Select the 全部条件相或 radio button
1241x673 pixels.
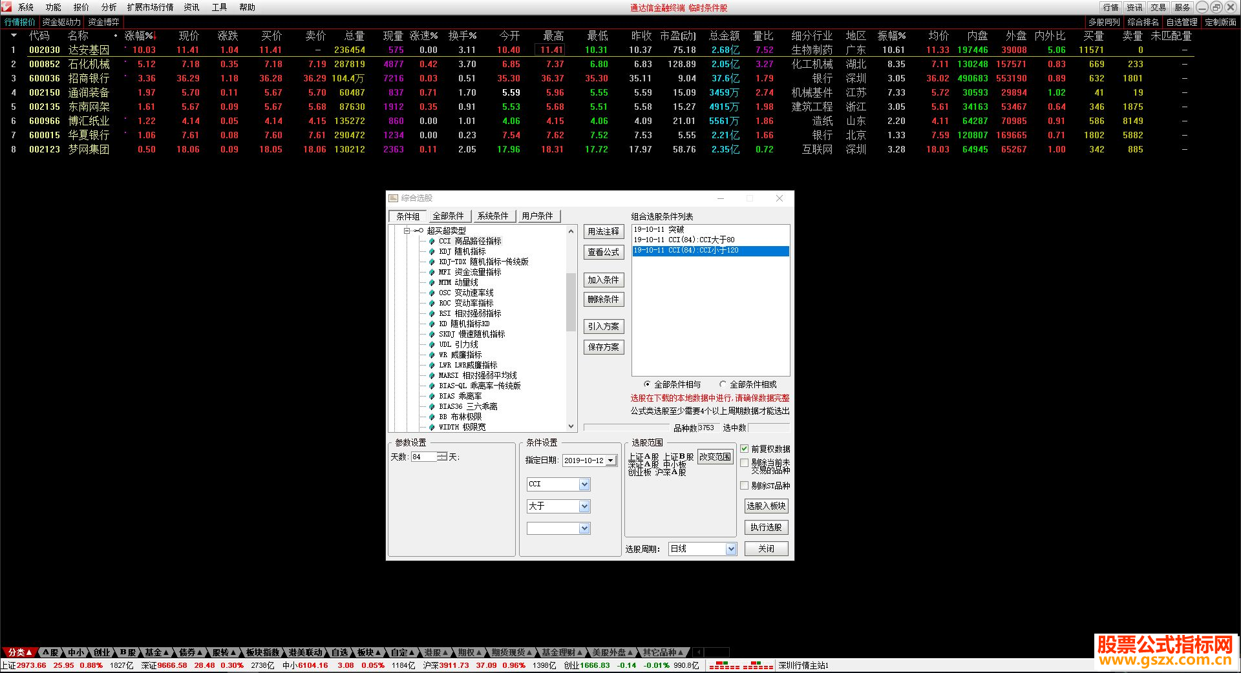click(x=723, y=384)
